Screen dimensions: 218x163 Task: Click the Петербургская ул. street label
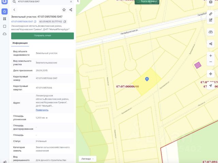click(x=129, y=32)
